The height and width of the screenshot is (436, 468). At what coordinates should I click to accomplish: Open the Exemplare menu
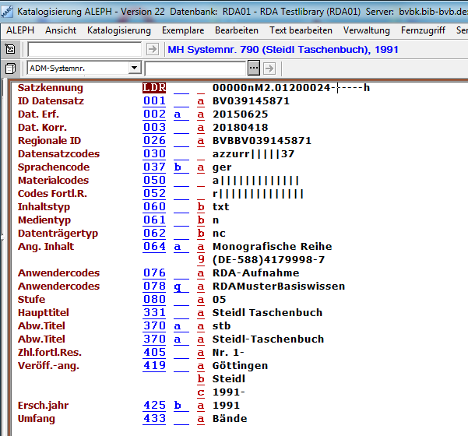coord(183,30)
